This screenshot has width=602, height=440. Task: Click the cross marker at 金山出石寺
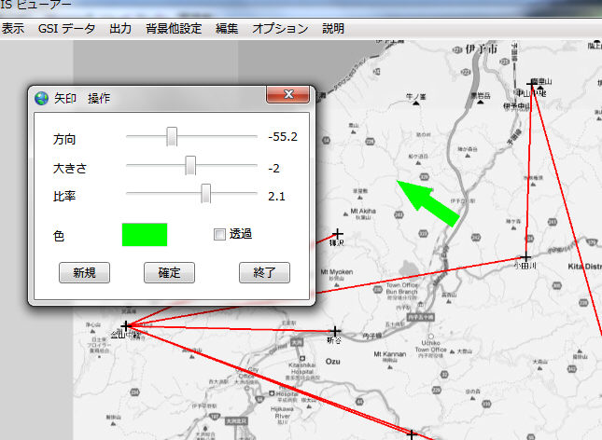coord(126,325)
